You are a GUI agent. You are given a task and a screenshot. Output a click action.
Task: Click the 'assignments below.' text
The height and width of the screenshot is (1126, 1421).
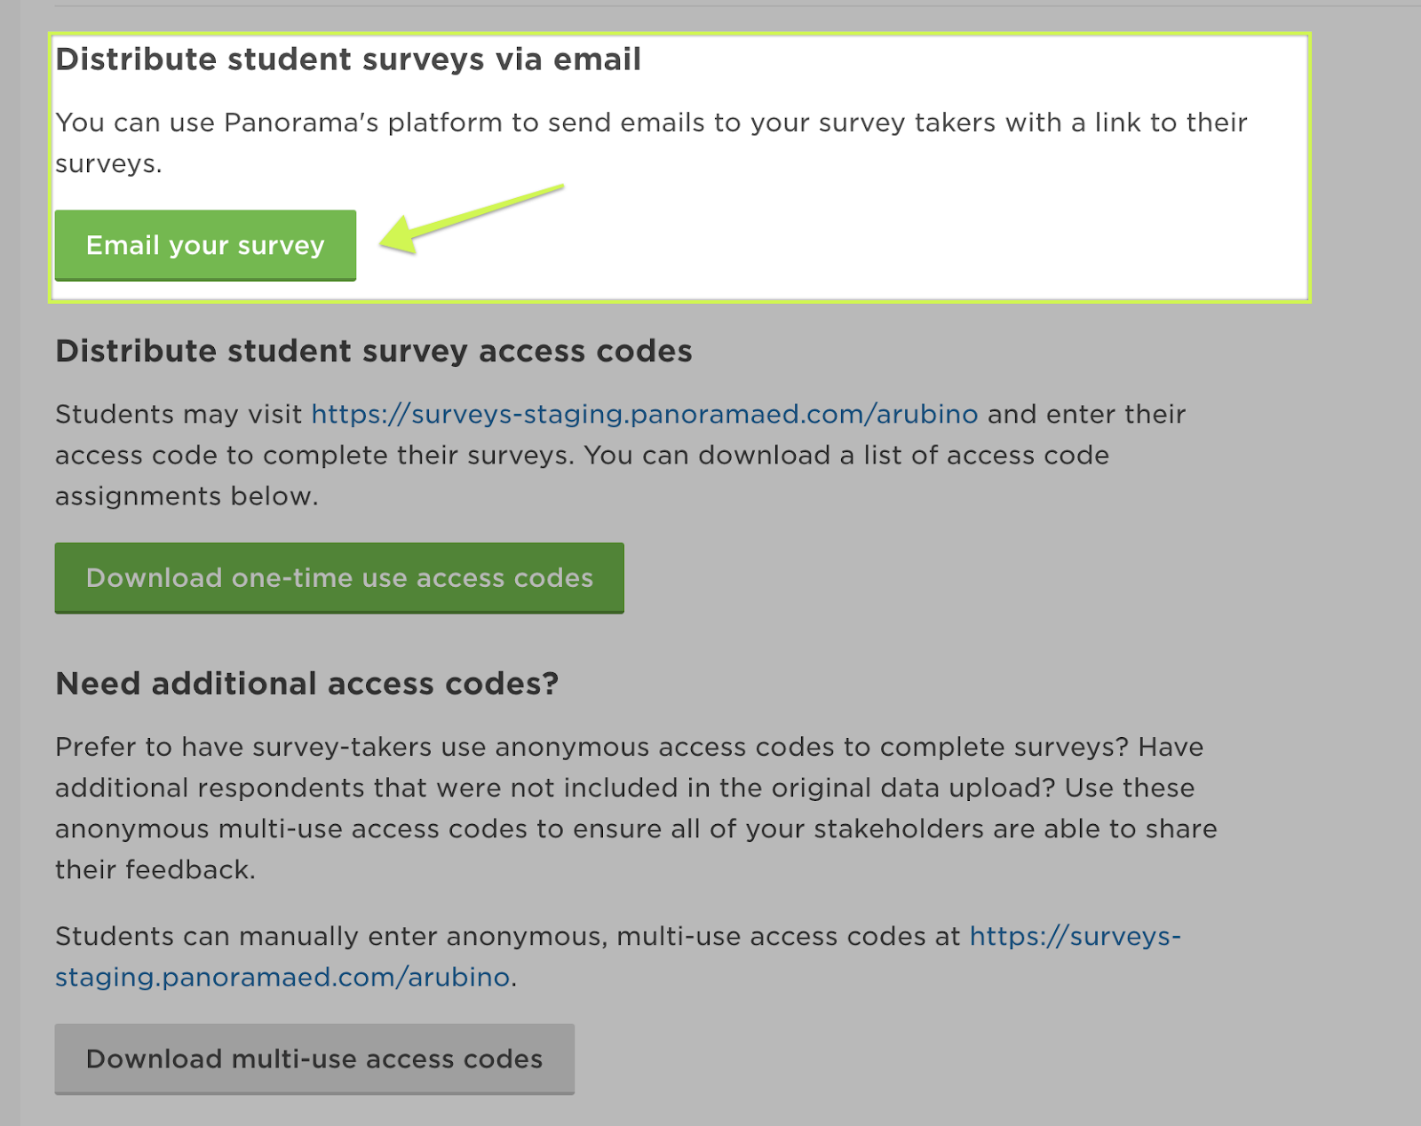187,496
